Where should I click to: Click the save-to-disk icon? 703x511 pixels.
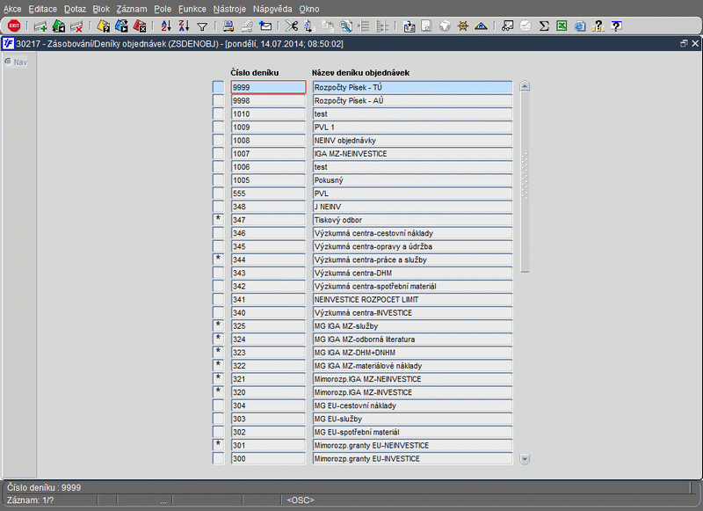409,26
